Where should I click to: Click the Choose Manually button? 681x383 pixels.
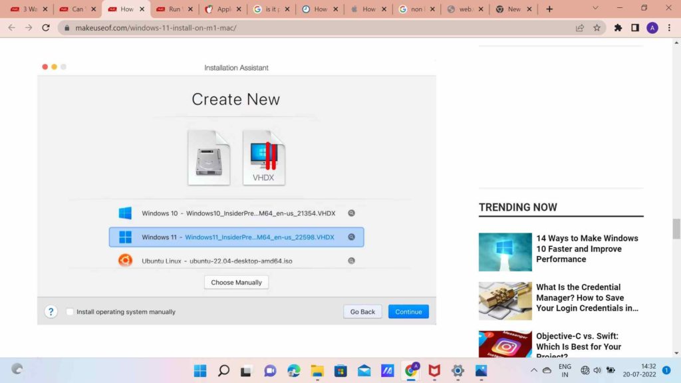click(x=236, y=282)
